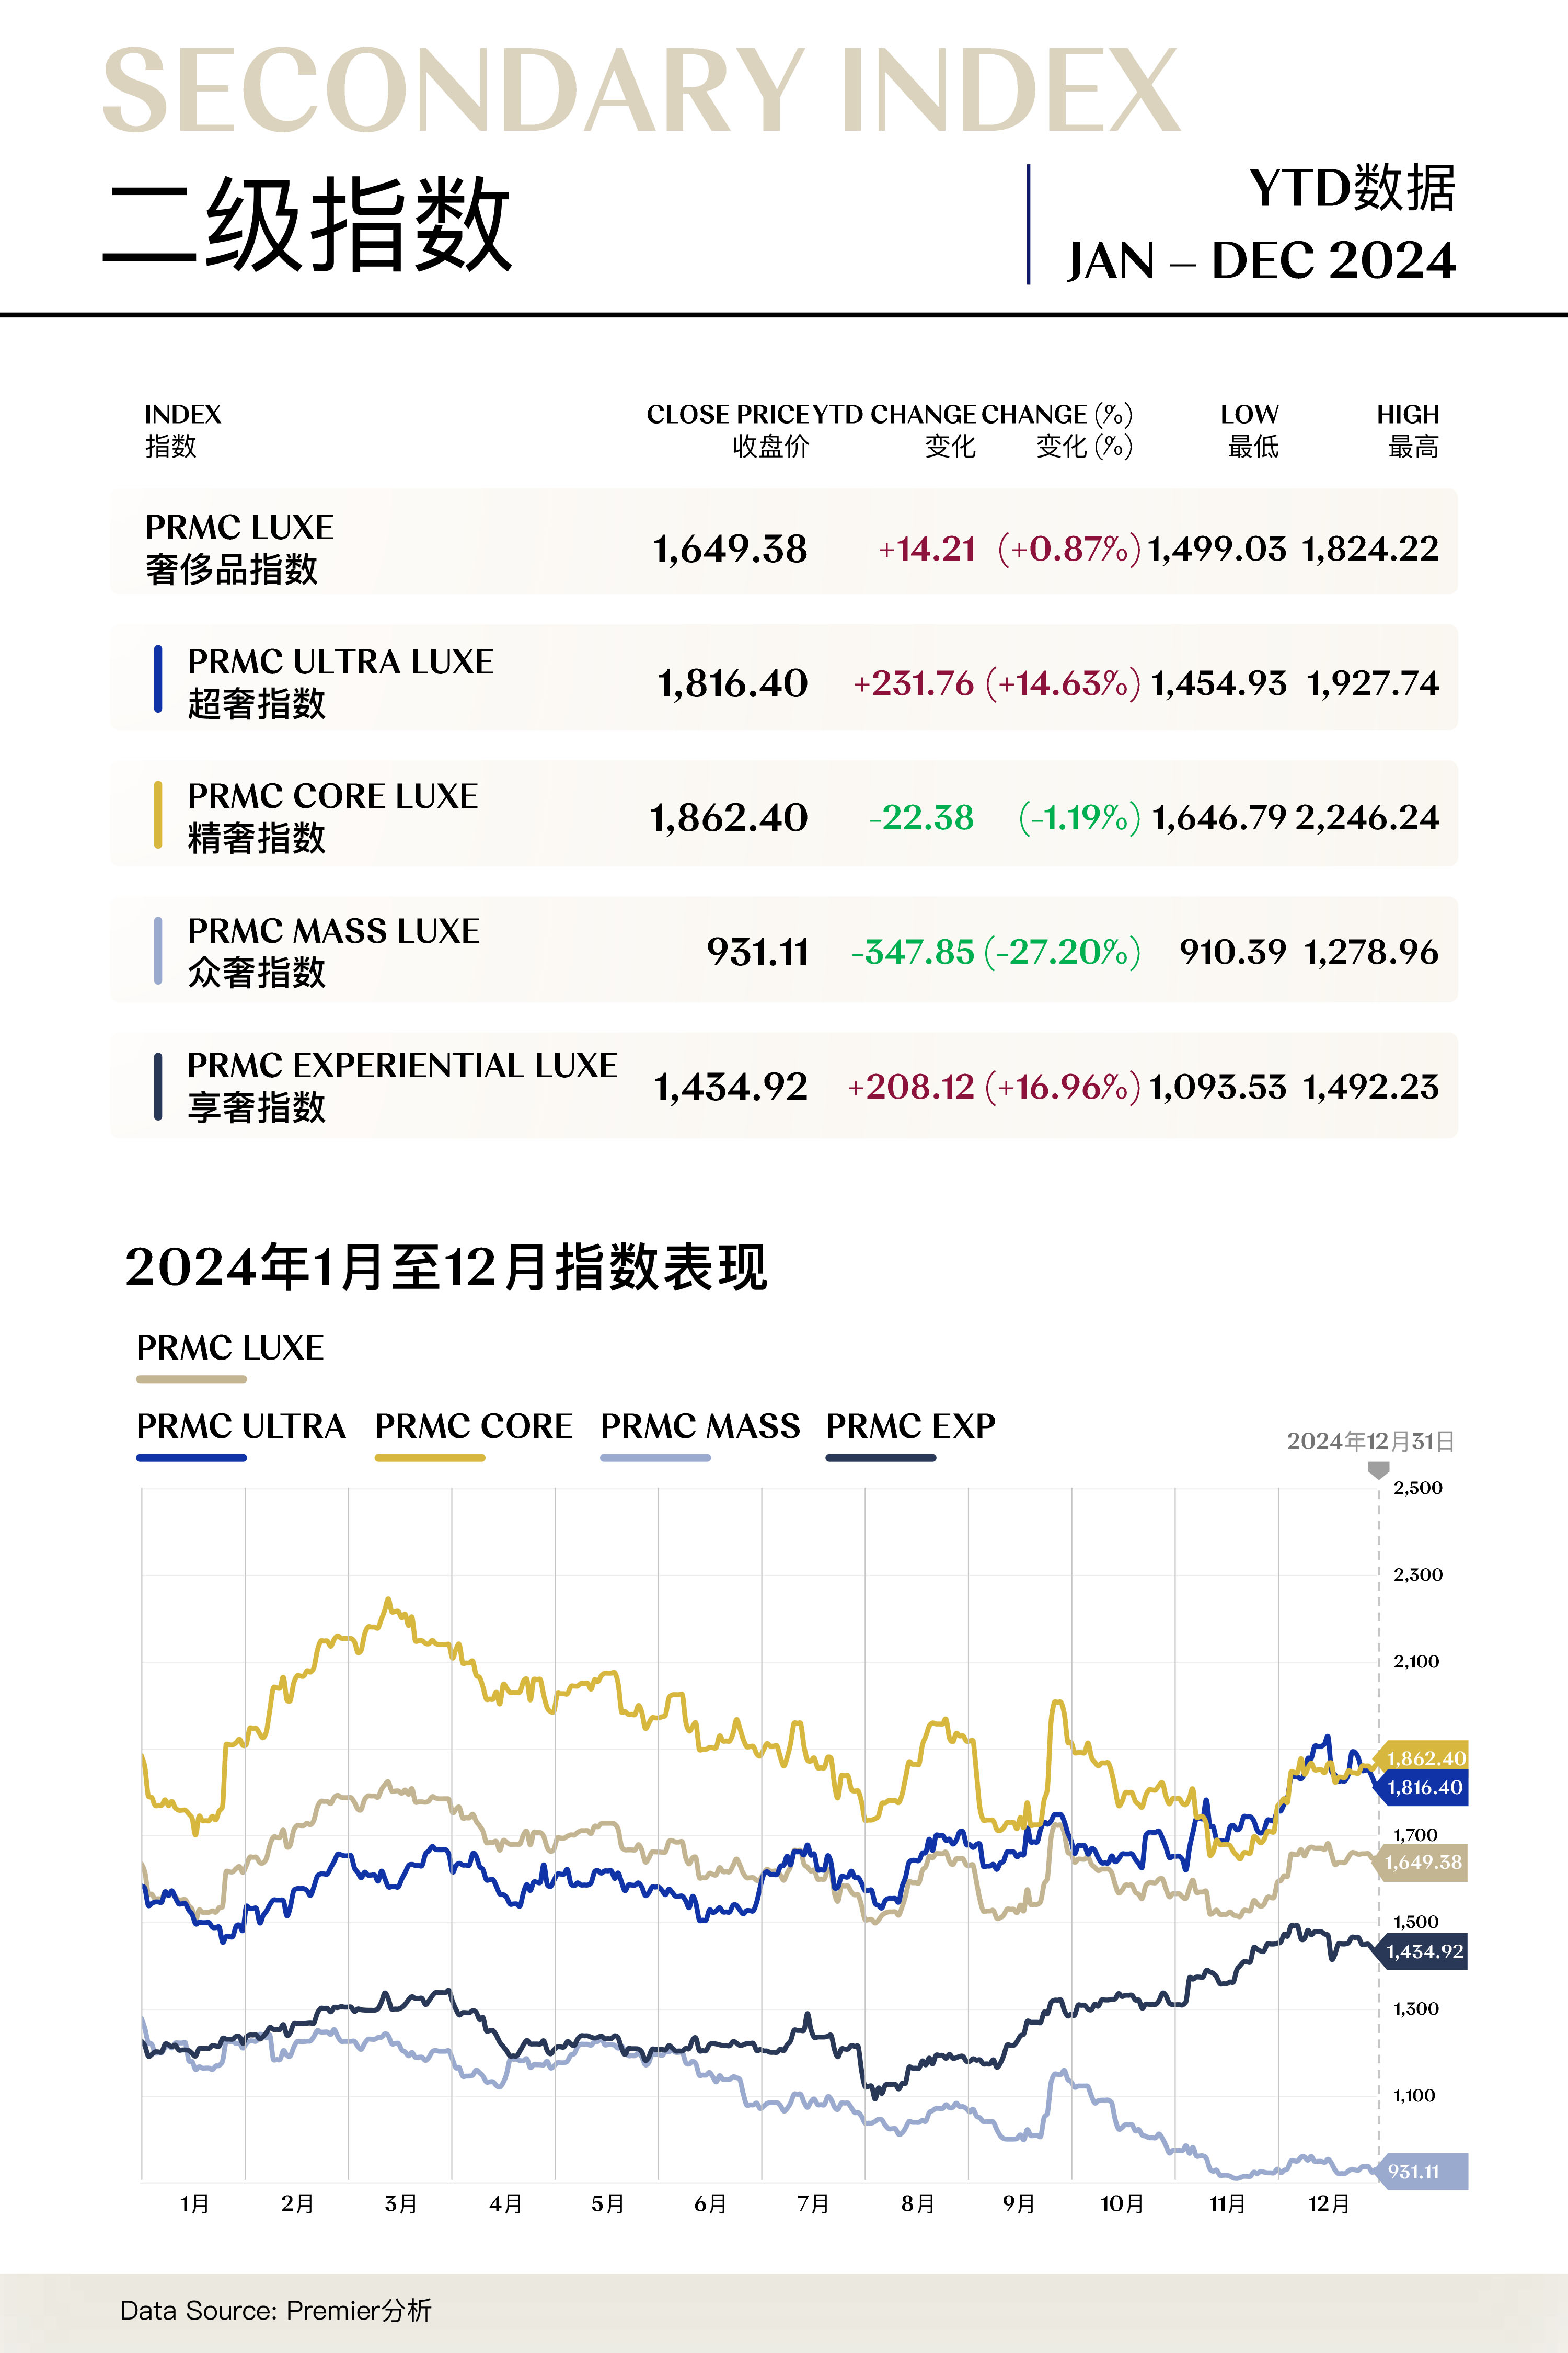
Task: Select the PRMC CORE legend label
Action: coord(474,1425)
